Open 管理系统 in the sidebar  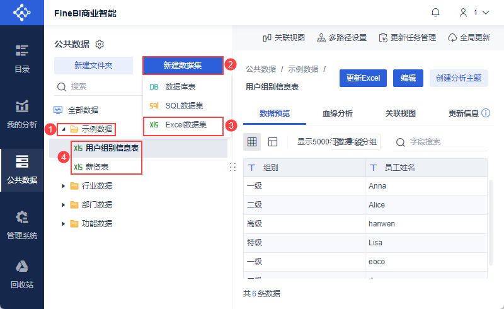coord(22,225)
